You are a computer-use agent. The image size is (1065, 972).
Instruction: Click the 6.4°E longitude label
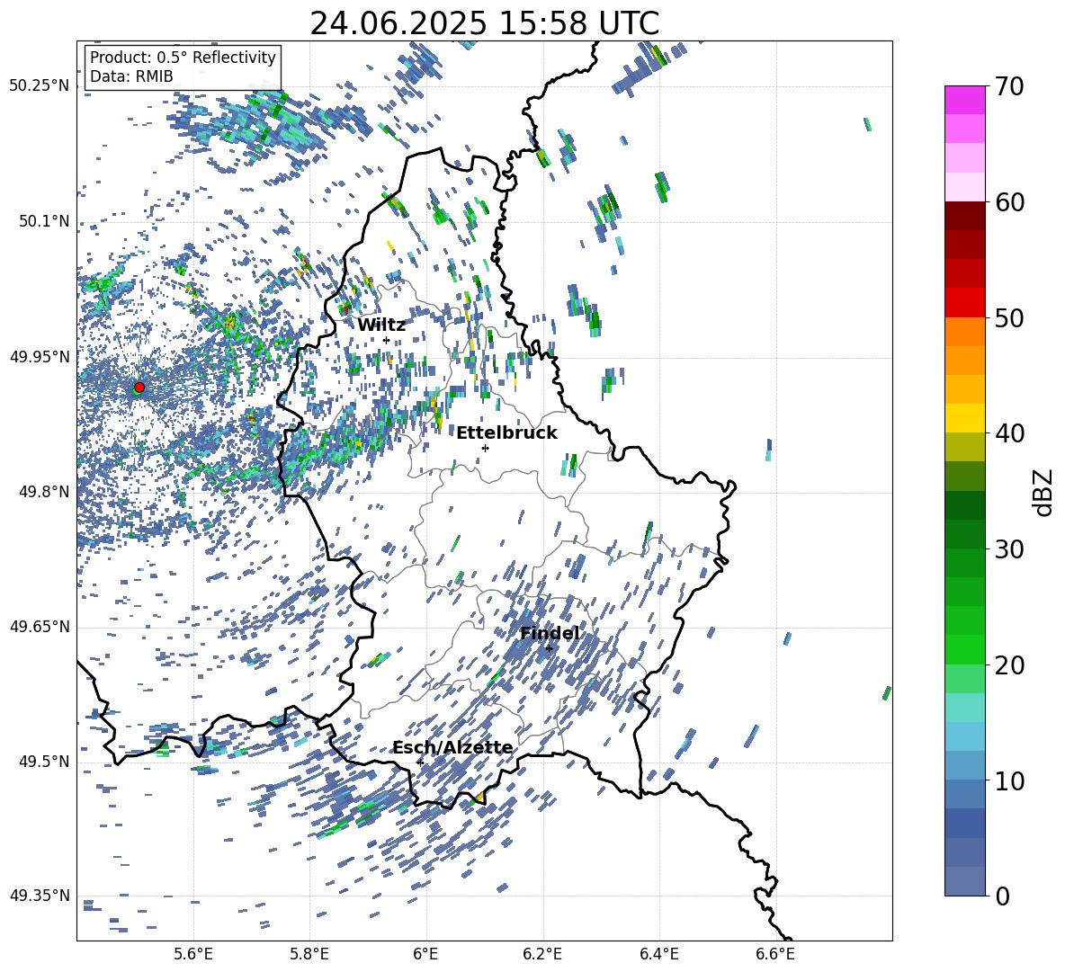point(658,954)
